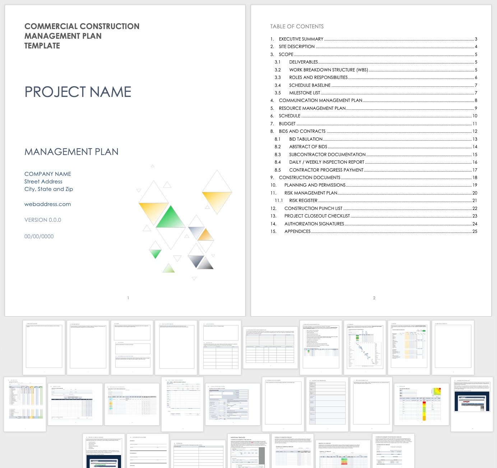Open the Abstract of Bids landscape thumbnail

(75, 404)
